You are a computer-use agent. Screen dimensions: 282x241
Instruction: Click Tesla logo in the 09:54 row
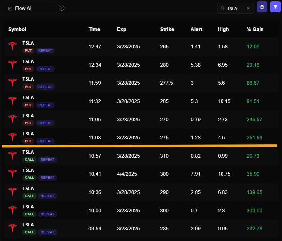13,228
